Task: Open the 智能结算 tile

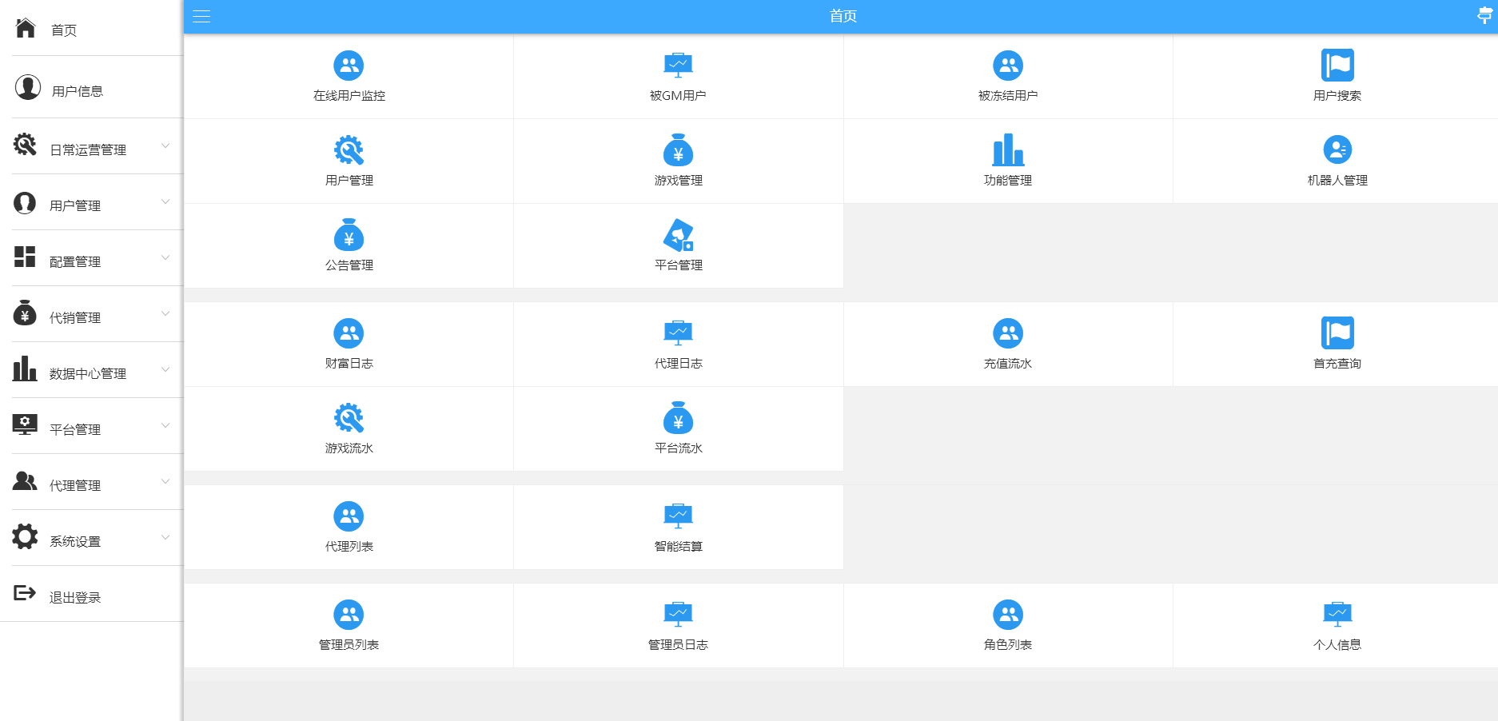Action: 678,528
